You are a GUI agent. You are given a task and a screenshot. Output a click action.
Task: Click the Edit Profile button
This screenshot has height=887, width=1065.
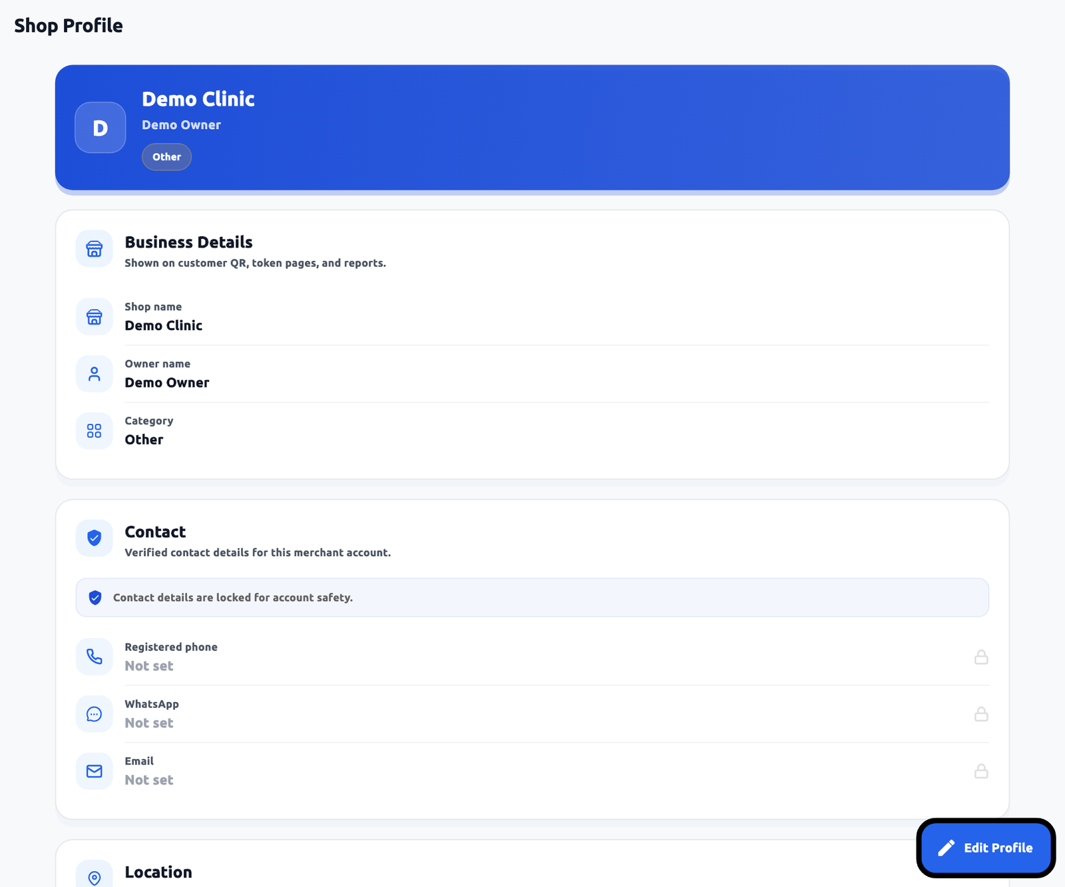pyautogui.click(x=986, y=848)
